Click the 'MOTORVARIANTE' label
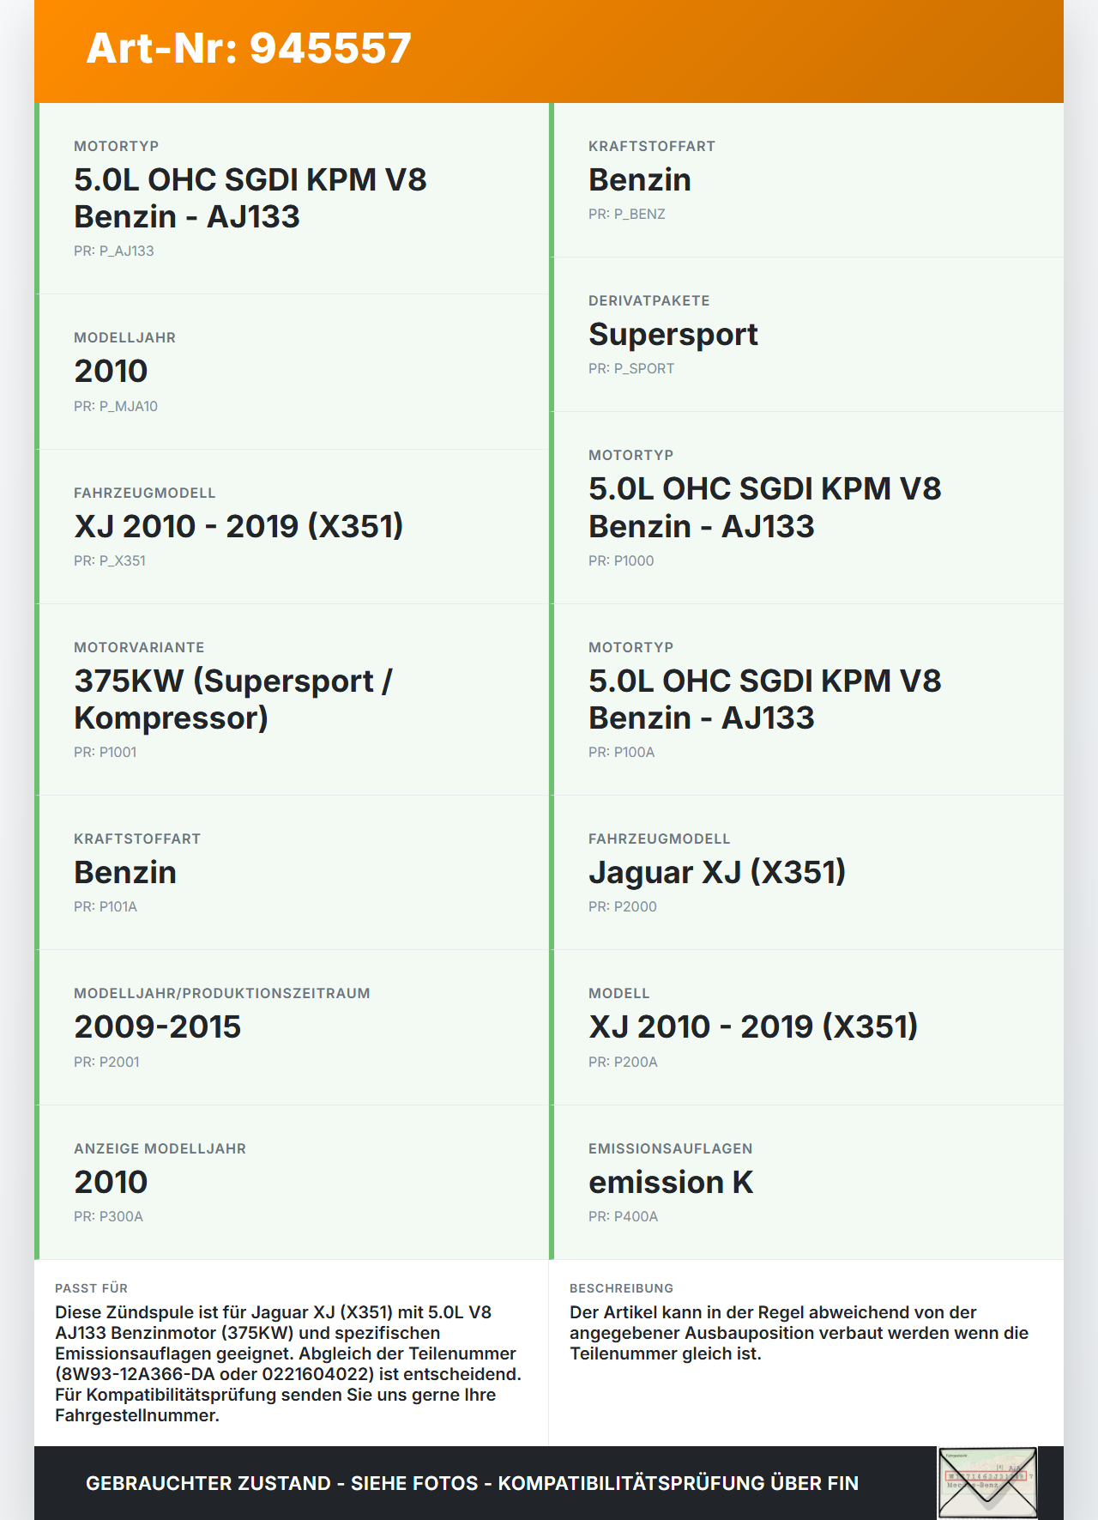Screen dimensions: 1098x1520 (139, 648)
